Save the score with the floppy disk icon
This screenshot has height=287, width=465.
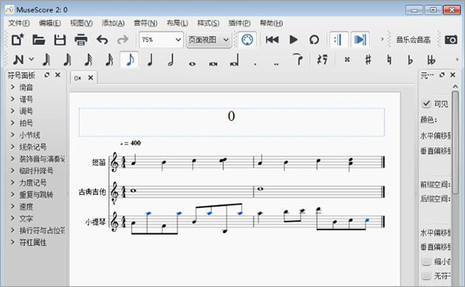[60, 40]
